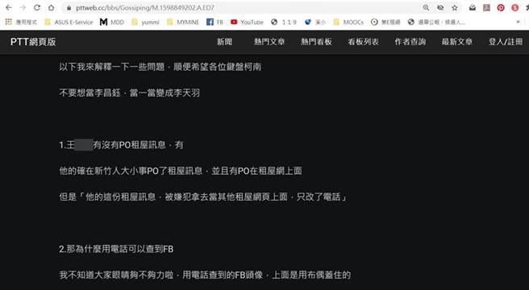Open the 最新文章 nav item
Image resolution: width=529 pixels, height=290 pixels.
click(x=457, y=42)
